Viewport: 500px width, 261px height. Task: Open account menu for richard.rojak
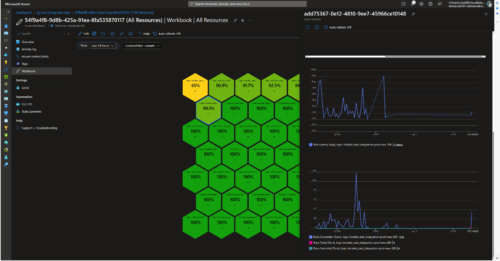pyautogui.click(x=470, y=4)
